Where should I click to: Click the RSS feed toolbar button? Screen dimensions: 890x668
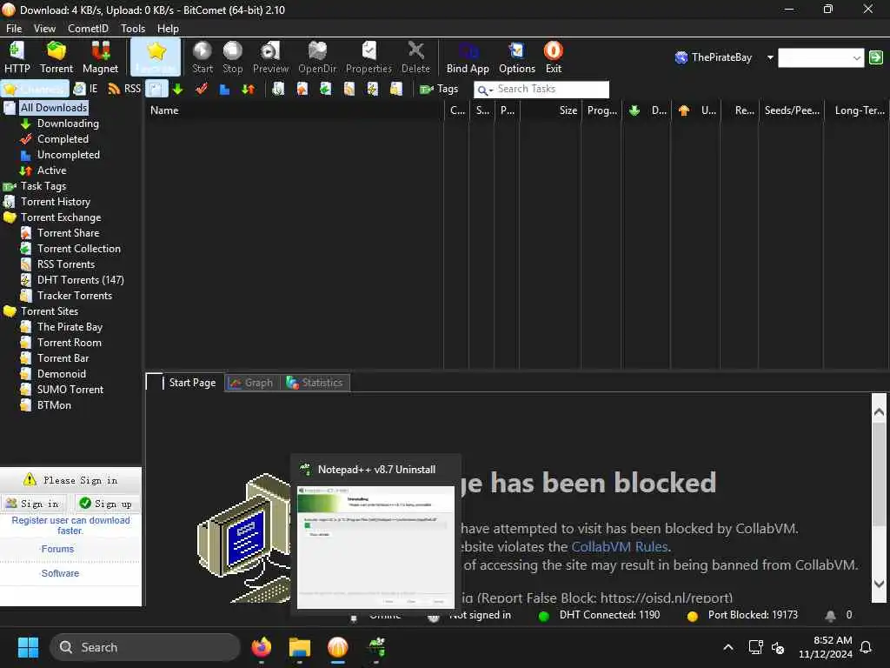(x=124, y=89)
